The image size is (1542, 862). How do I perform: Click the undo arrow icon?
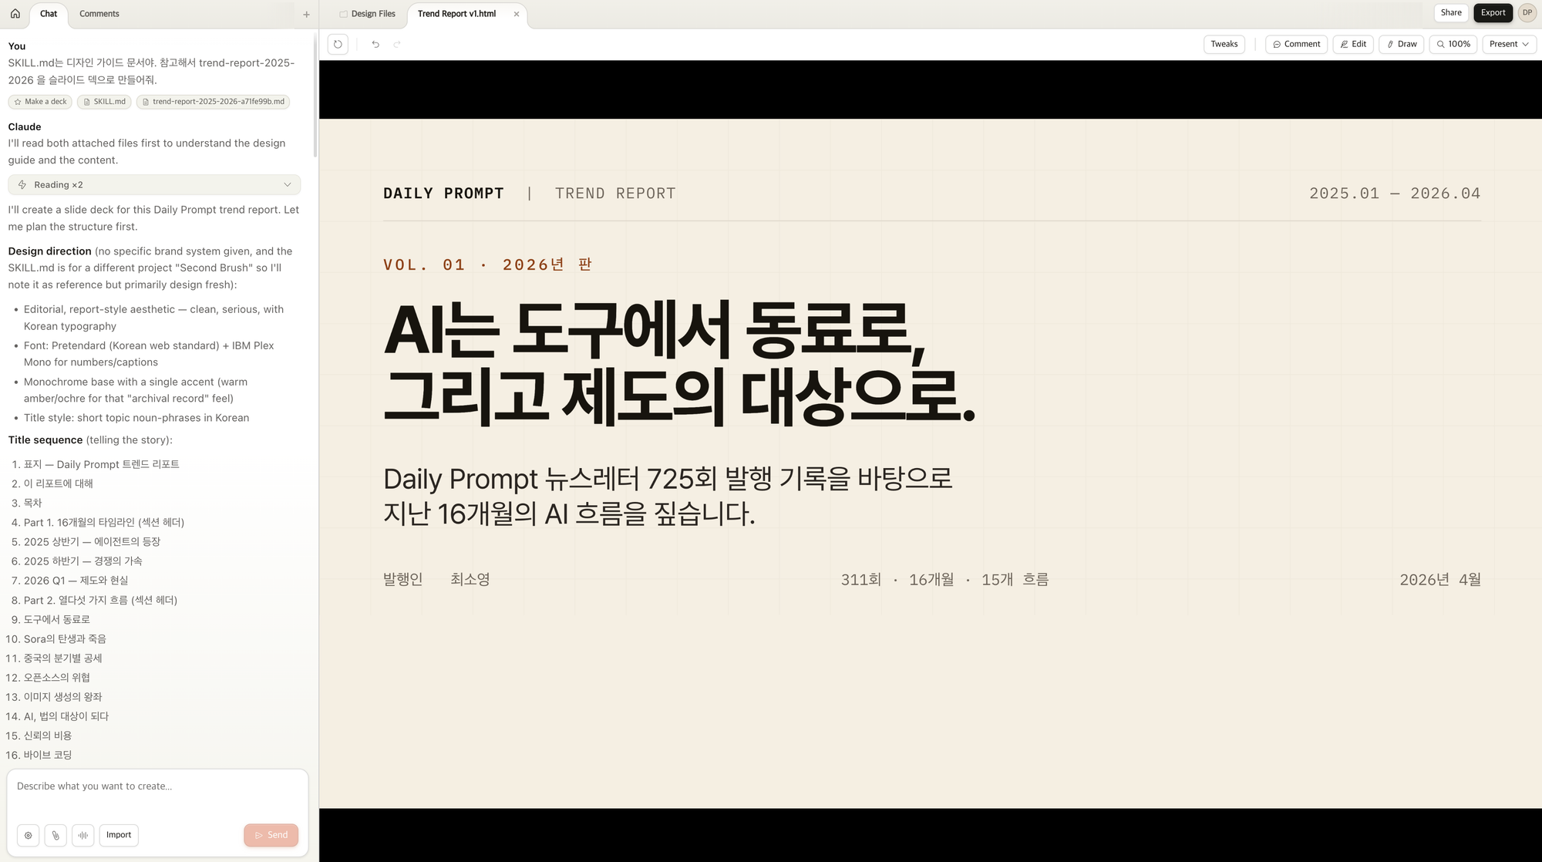click(x=375, y=44)
